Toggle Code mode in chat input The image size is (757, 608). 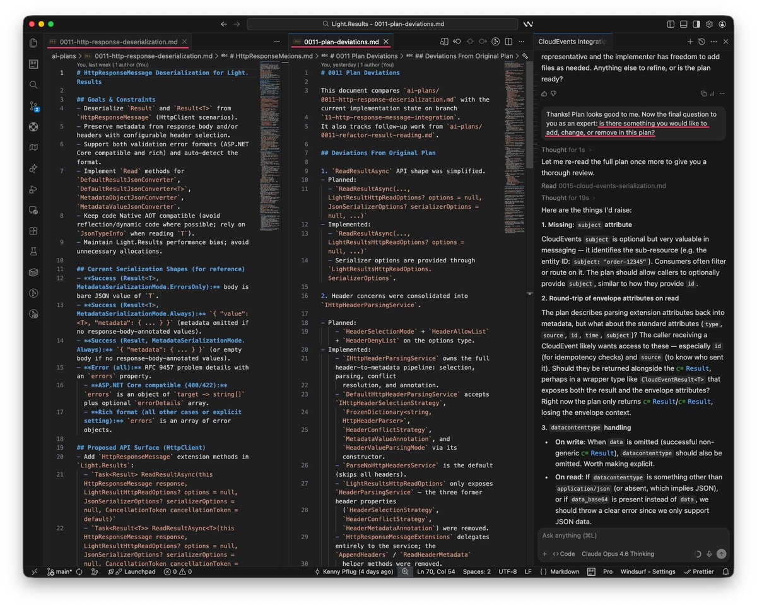pyautogui.click(x=564, y=554)
